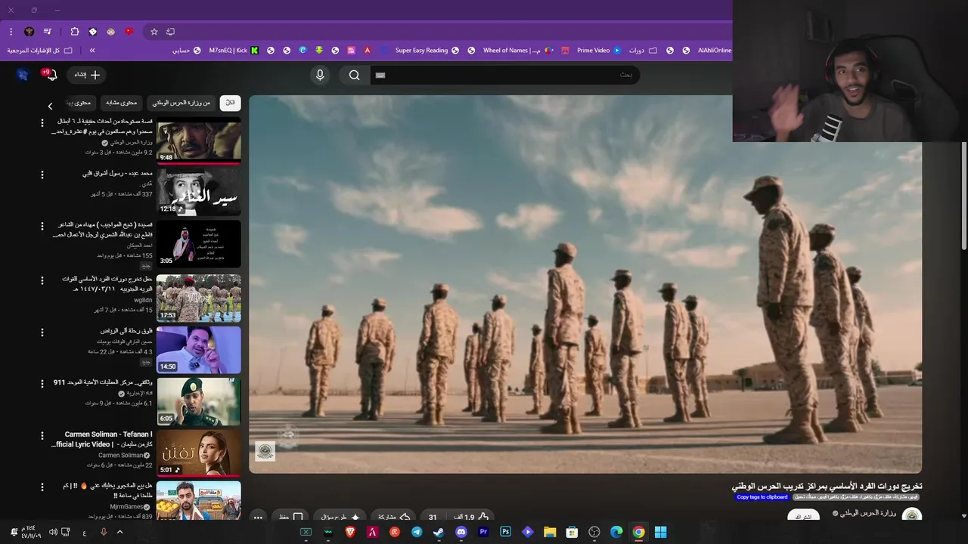Viewport: 968px width, 544px height.
Task: Open the 14:50 video thumbnail
Action: [x=199, y=350]
